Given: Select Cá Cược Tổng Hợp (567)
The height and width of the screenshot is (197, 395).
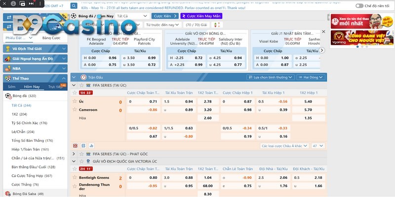Looking at the screenshot, I should [x=32, y=176].
